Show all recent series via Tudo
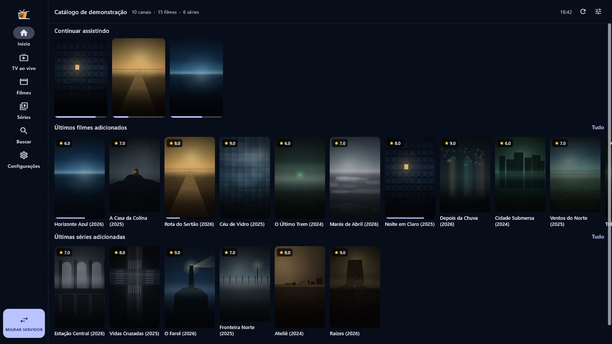Screen dimensions: 612x344 (598, 237)
